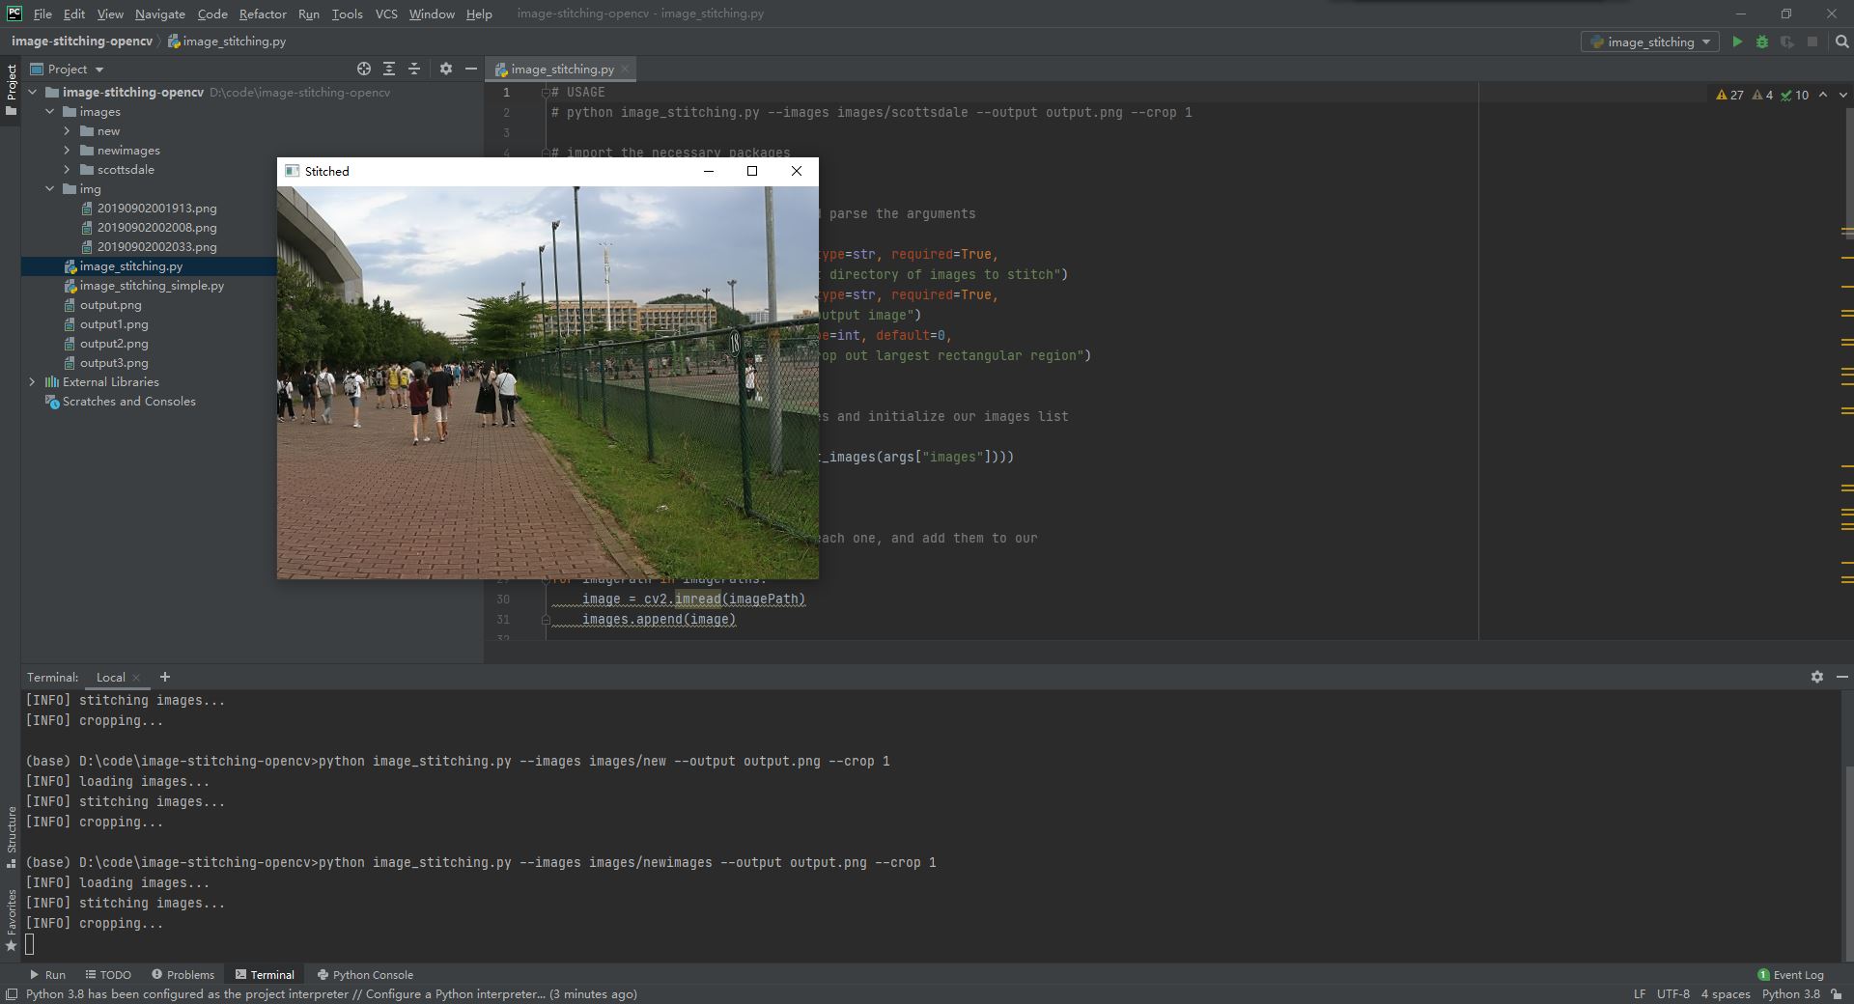Open the Structure side tool window
The image size is (1854, 1004).
point(11,836)
